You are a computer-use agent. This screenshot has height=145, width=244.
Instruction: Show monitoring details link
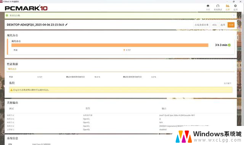pyautogui.click(x=228, y=83)
